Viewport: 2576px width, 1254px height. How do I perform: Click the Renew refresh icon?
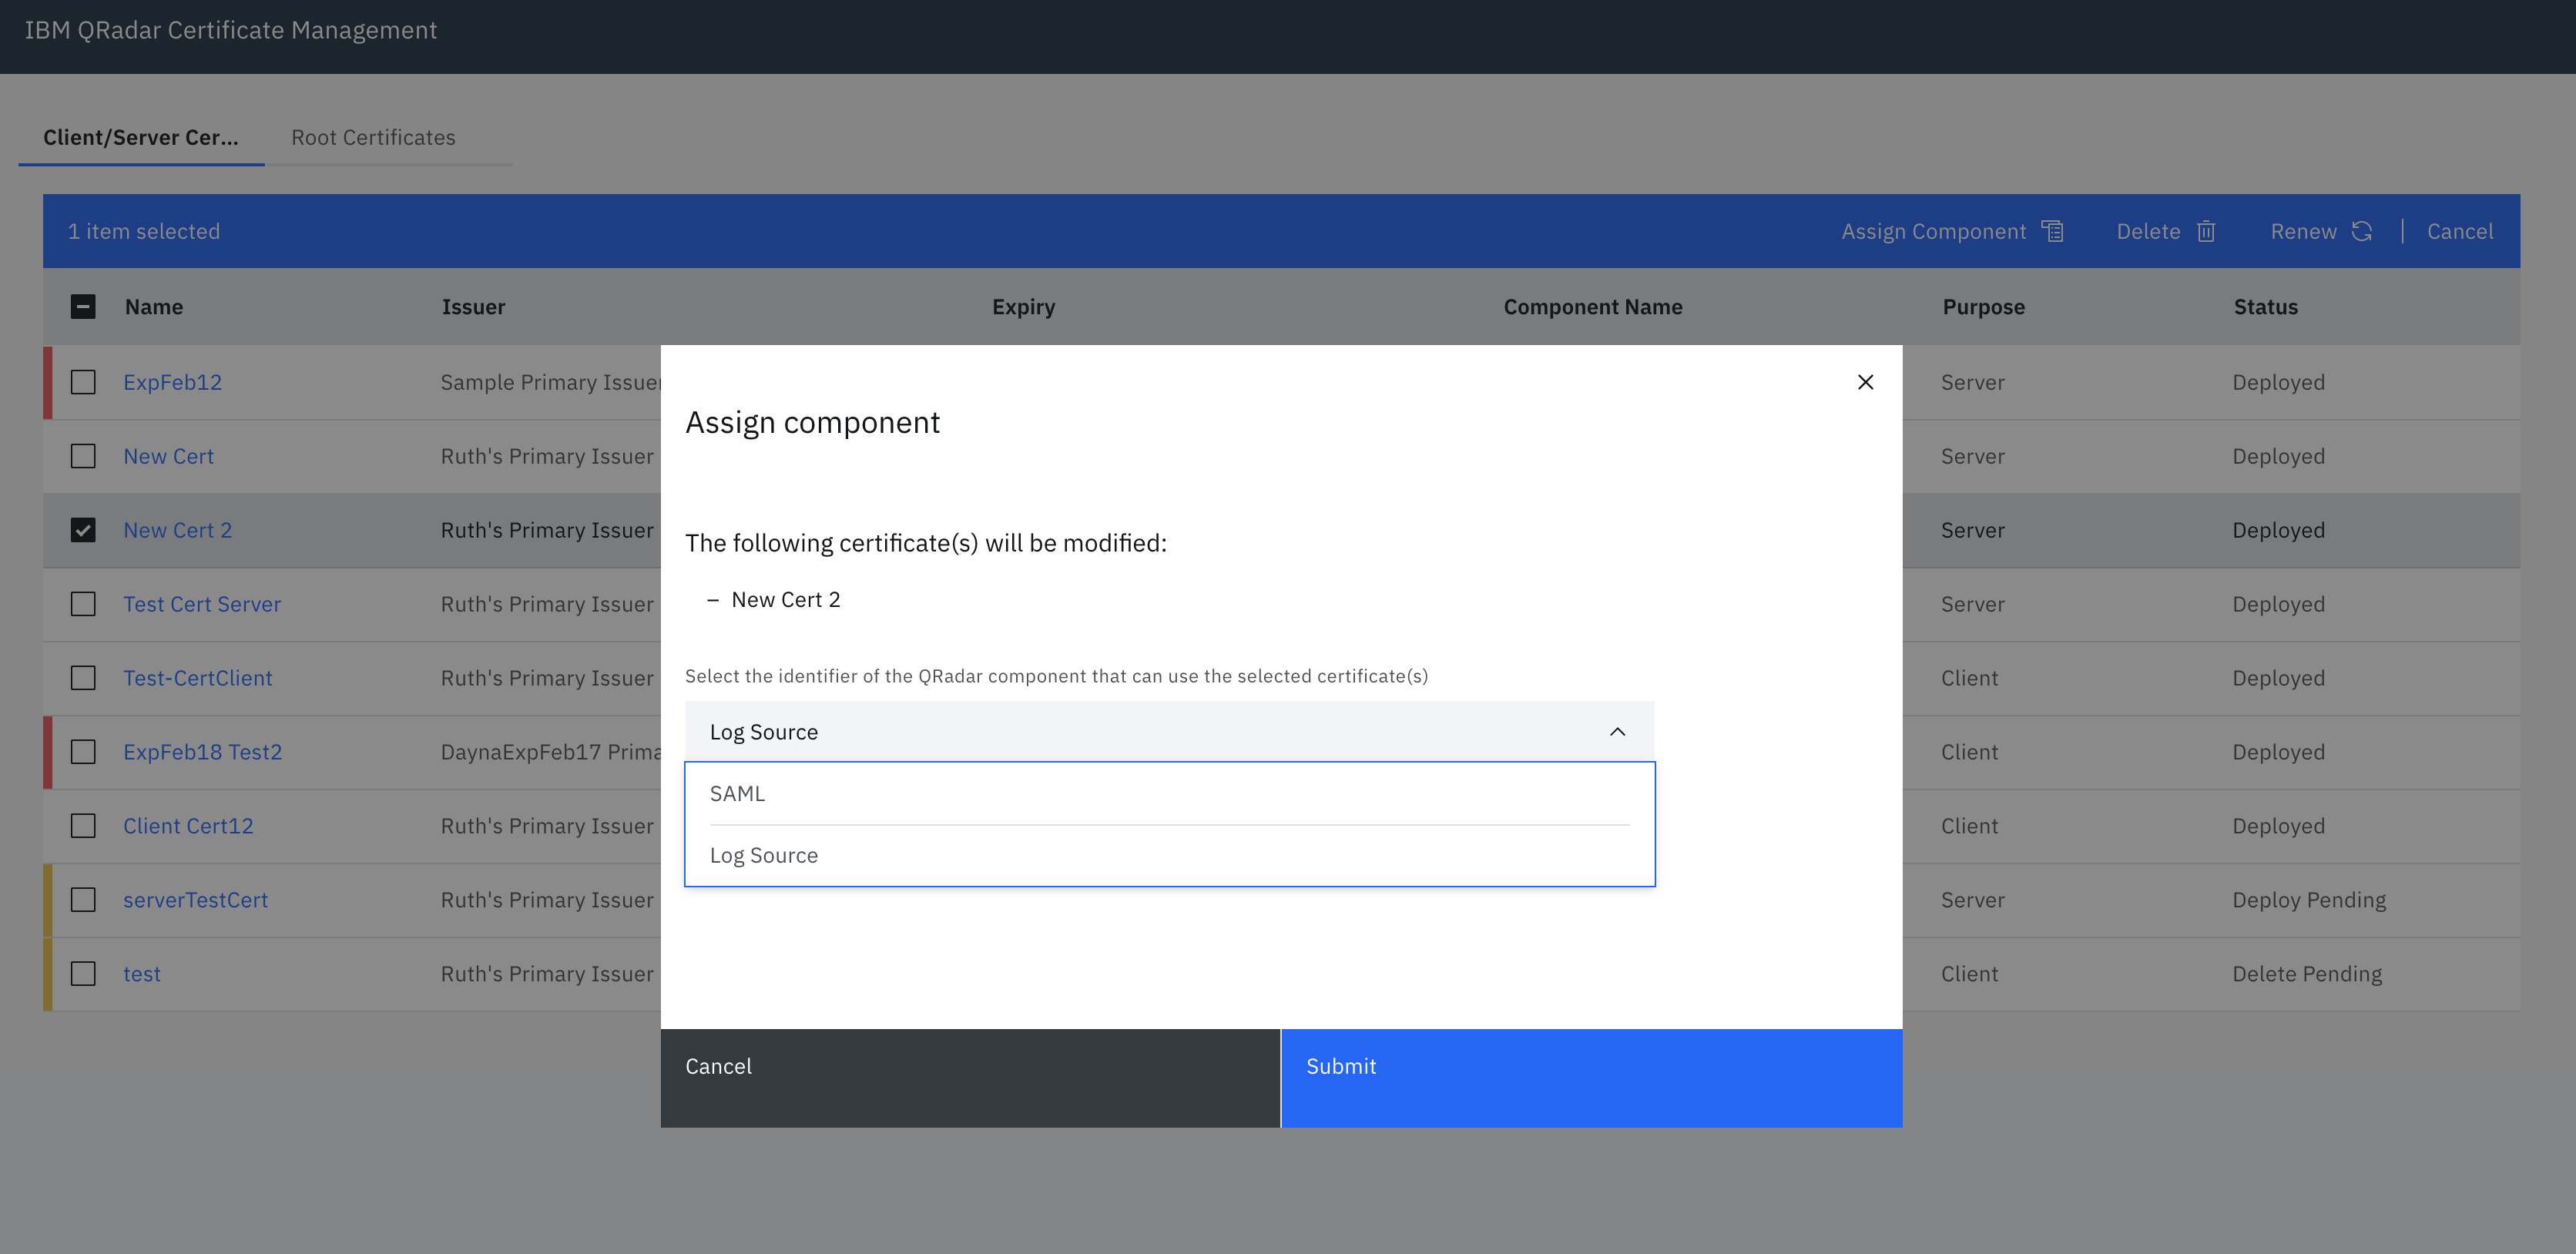2362,230
